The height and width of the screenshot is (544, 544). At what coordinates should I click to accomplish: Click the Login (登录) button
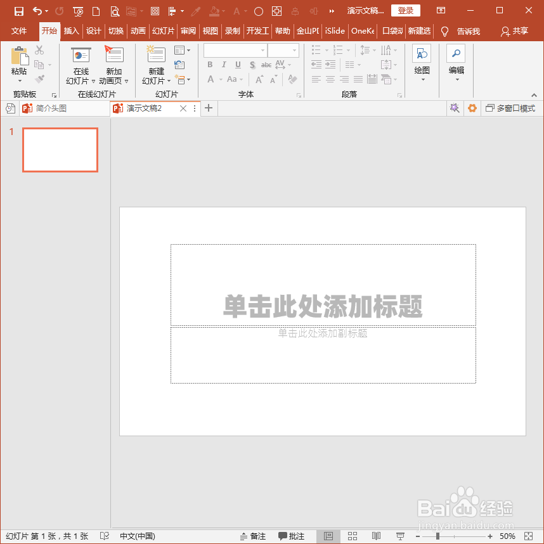[406, 11]
